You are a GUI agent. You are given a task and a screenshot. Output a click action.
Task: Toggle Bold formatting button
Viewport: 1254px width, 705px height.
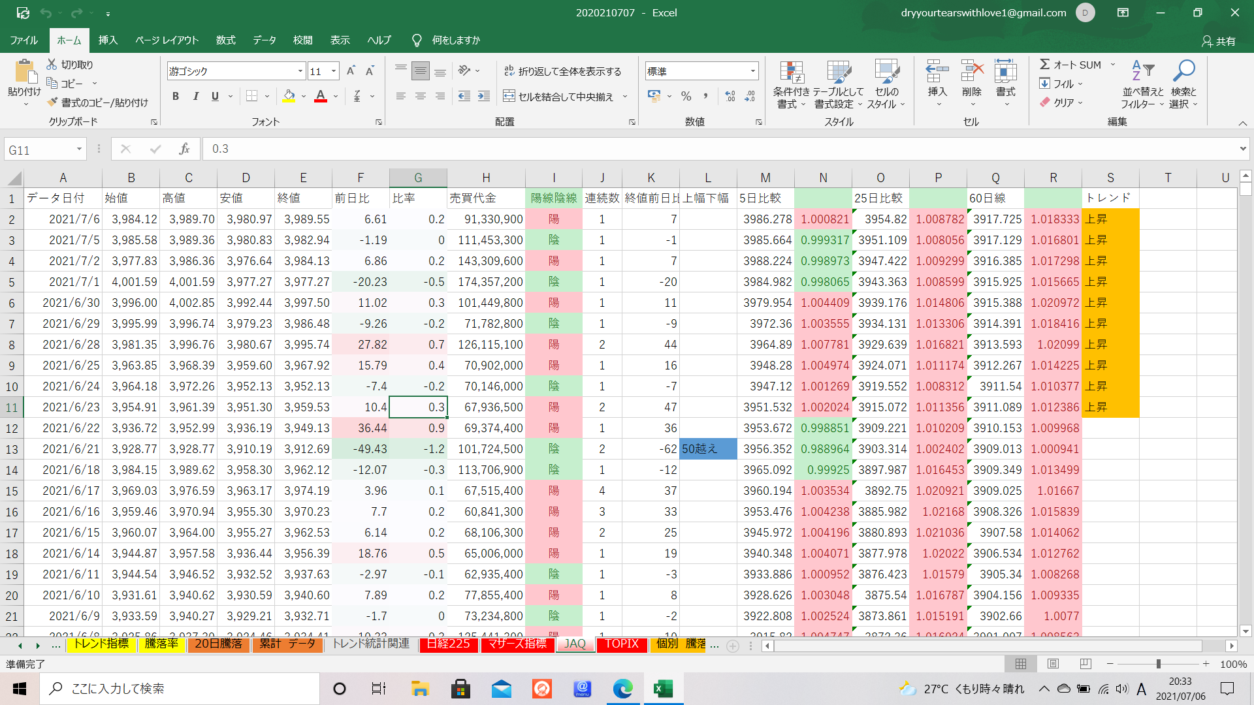coord(175,97)
